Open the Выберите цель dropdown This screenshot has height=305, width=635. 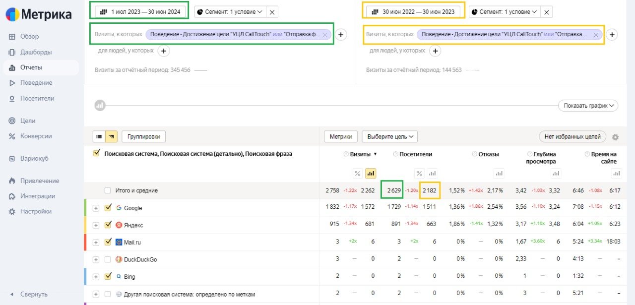(x=389, y=136)
